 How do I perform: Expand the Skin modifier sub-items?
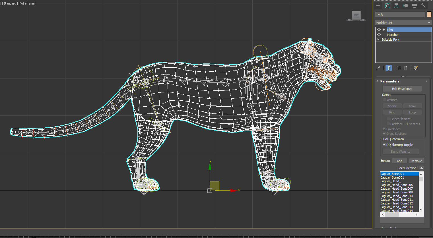pyautogui.click(x=384, y=30)
